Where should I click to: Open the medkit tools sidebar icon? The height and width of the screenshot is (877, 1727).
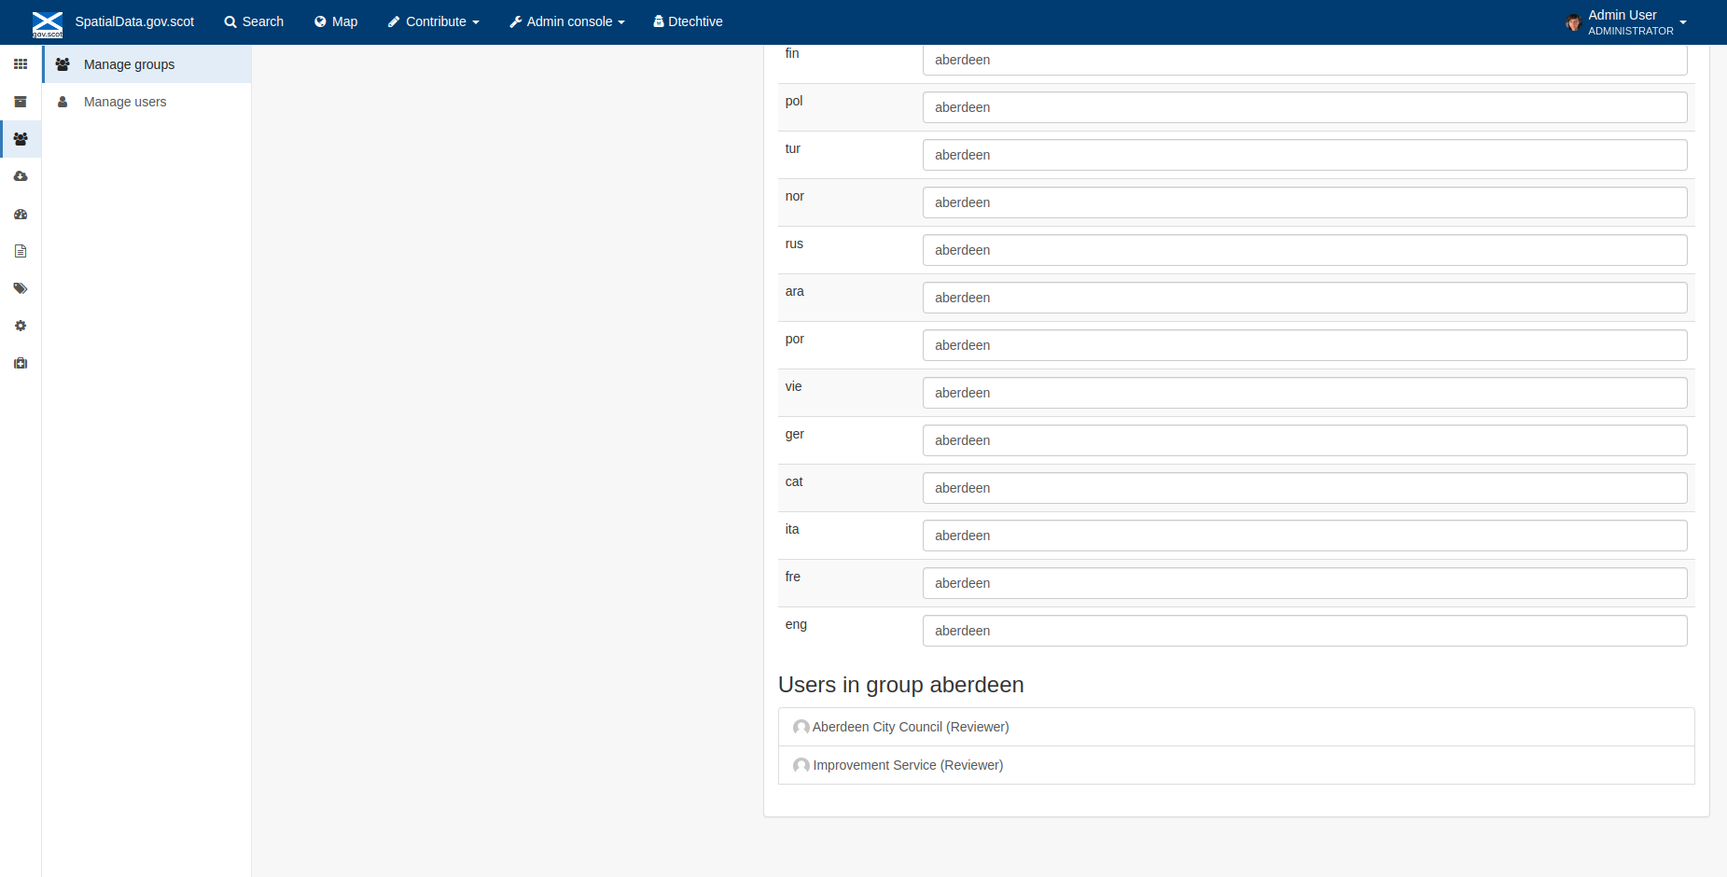coord(21,363)
